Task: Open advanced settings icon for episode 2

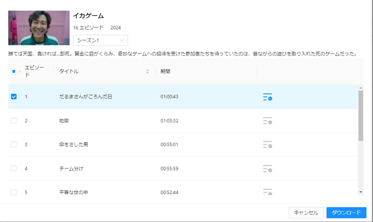Action: pos(268,121)
